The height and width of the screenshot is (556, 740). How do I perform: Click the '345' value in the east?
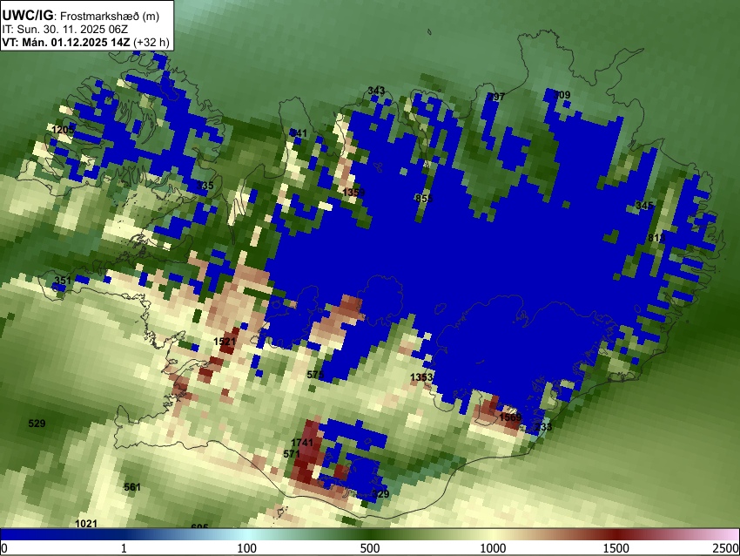[x=644, y=206]
